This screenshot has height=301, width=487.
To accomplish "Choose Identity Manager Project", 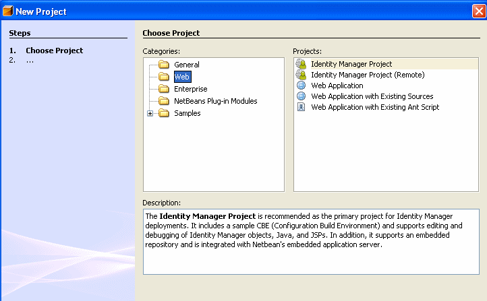I will coord(351,64).
